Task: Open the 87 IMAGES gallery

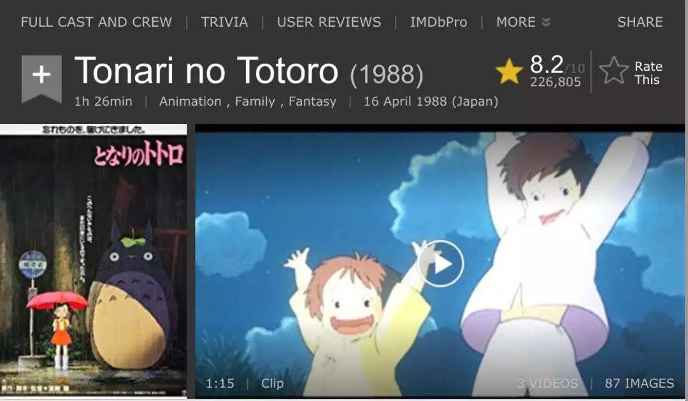Action: [640, 383]
